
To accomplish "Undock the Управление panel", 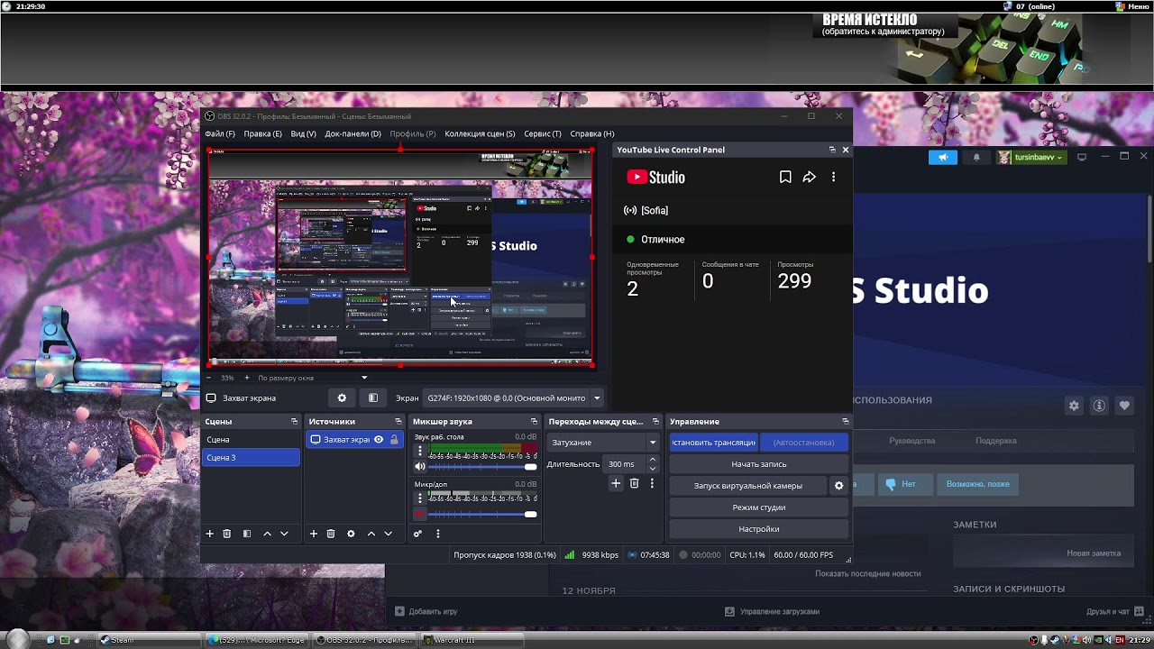I will [x=845, y=422].
